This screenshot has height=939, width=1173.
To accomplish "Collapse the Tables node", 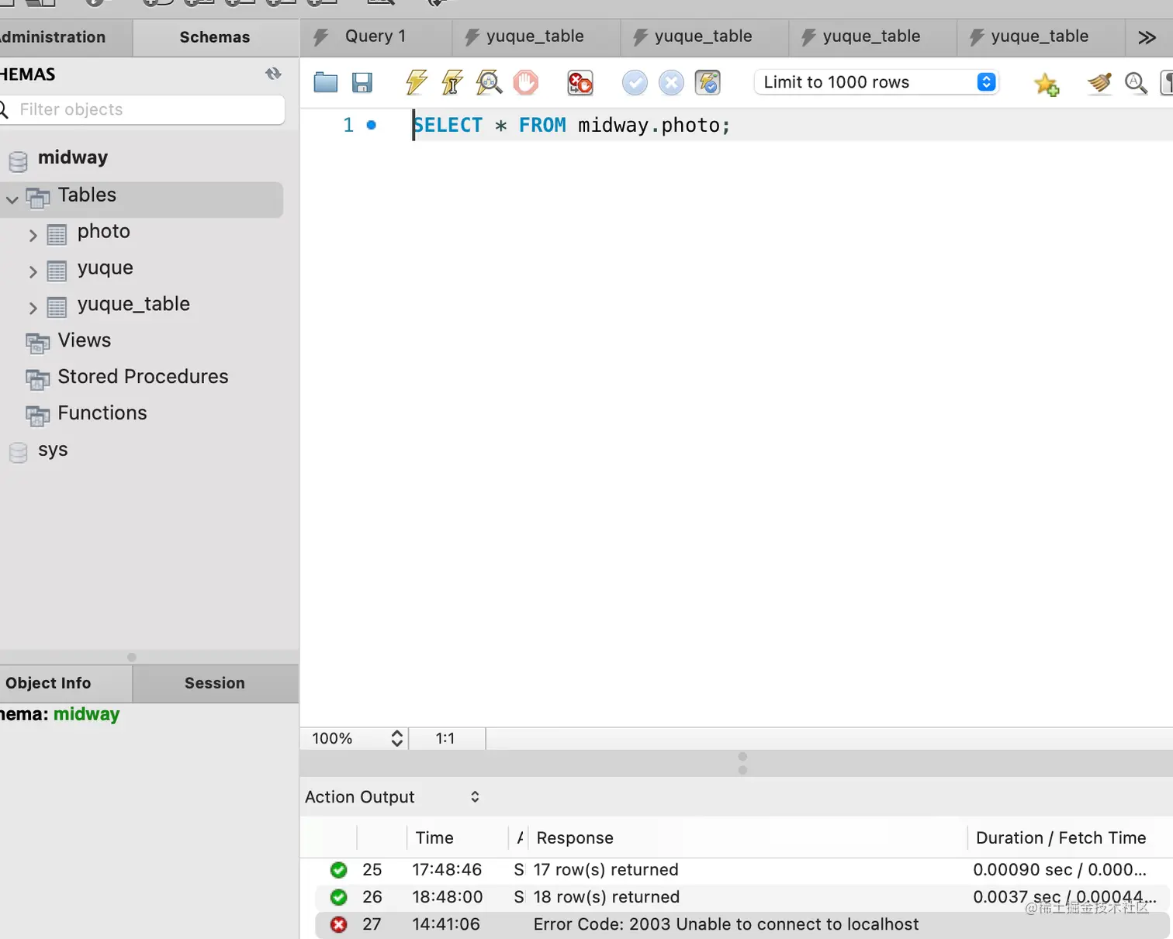I will pyautogui.click(x=12, y=199).
